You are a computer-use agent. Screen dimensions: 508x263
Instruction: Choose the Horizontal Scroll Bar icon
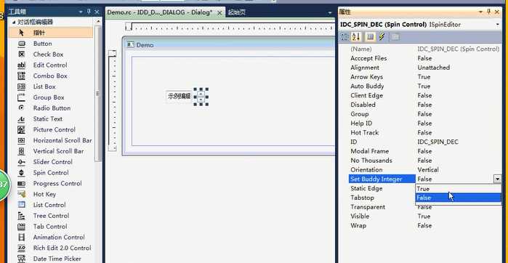[21, 140]
